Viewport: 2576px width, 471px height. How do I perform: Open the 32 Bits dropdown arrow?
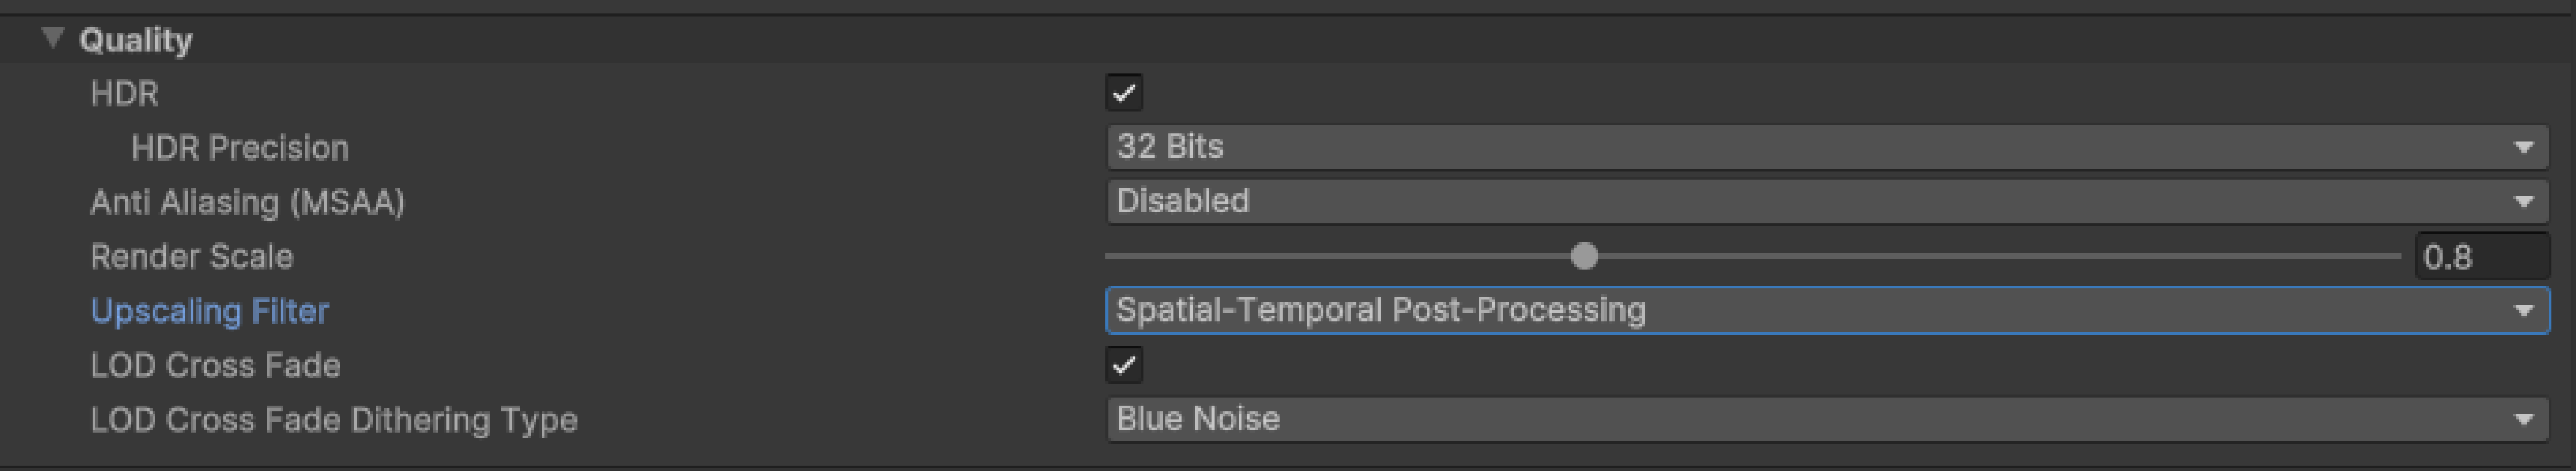pos(2523,147)
